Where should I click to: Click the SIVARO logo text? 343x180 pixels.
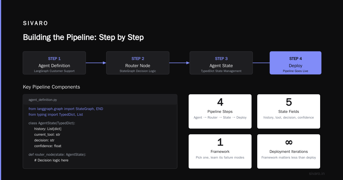pyautogui.click(x=35, y=23)
